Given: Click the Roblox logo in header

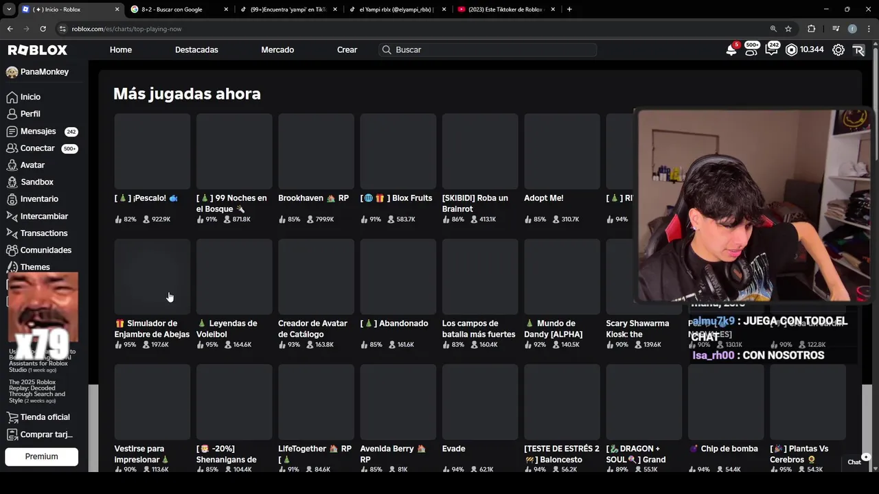Looking at the screenshot, I should pyautogui.click(x=38, y=50).
